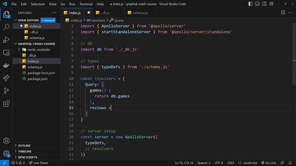This screenshot has width=296, height=166.
Task: Open the Search view in activity bar
Action: pos(6,27)
